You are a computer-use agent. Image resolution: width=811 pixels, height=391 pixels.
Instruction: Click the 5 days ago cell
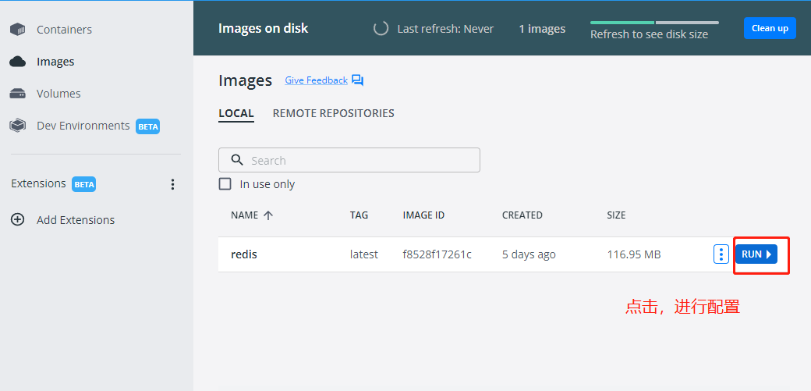point(529,254)
